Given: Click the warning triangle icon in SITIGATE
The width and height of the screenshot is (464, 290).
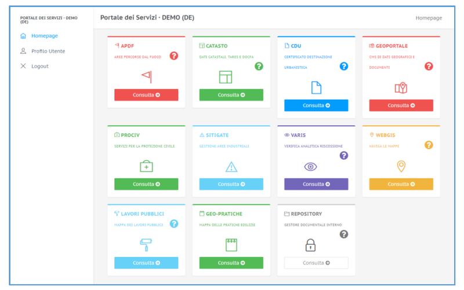Looking at the screenshot, I should [x=231, y=167].
